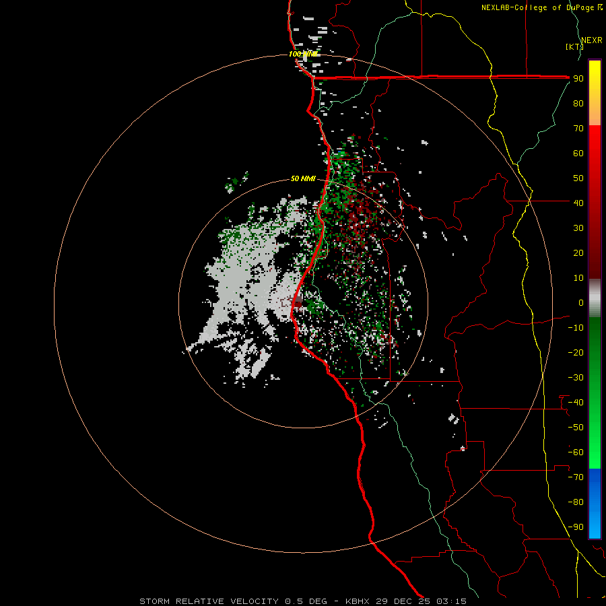
Task: Click the '-40' value on velocity scale
Action: [x=576, y=403]
